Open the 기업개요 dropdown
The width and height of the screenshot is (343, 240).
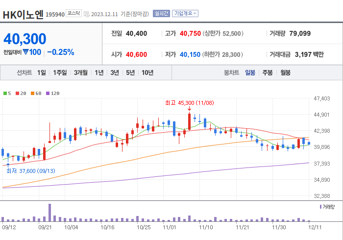tap(185, 14)
